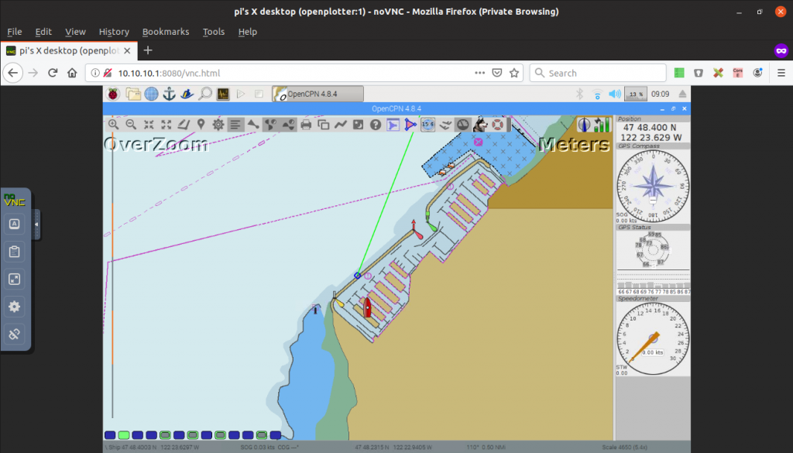This screenshot has height=453, width=793.
Task: Open Firefox Edit menu
Action: point(43,31)
